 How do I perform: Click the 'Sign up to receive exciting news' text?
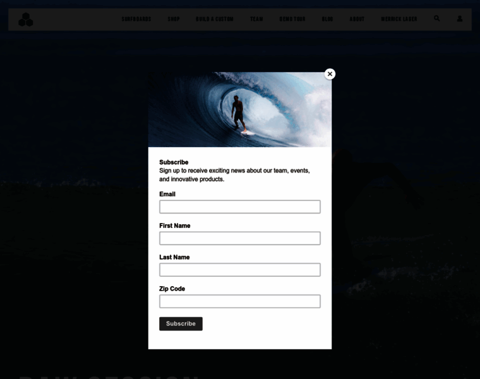[x=234, y=175]
